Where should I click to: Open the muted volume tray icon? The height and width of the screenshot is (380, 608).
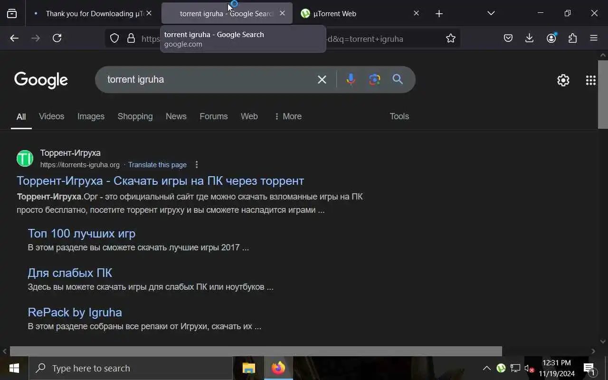pyautogui.click(x=529, y=368)
